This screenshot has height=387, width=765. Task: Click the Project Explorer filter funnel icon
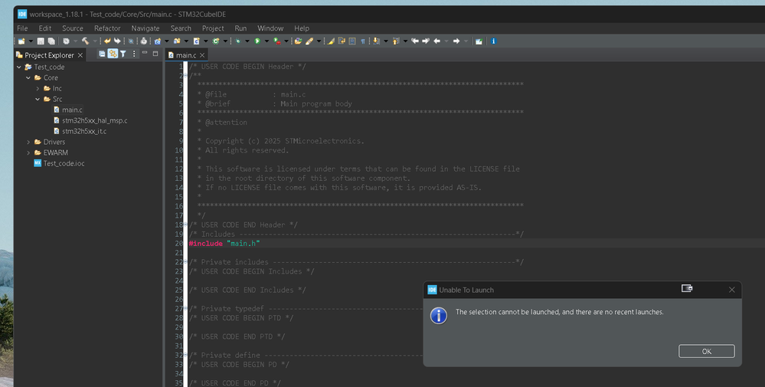(x=123, y=54)
